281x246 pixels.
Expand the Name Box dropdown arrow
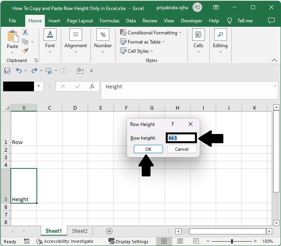tap(39, 86)
